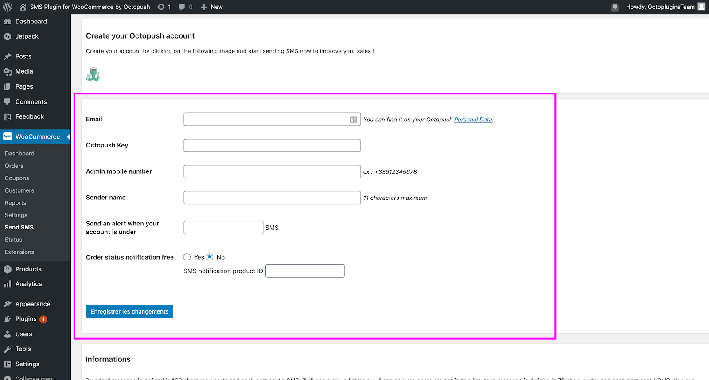
Task: Focus the SMS notification product ID field
Action: point(305,271)
